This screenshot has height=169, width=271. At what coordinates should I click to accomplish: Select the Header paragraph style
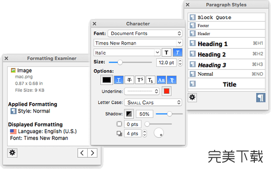pos(226,33)
